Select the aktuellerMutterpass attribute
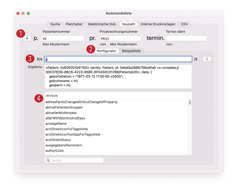 116,113
